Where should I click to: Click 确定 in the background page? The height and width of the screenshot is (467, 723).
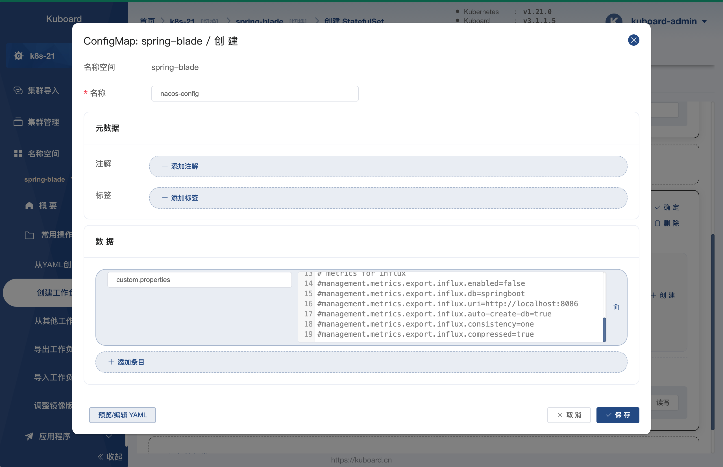pos(667,208)
